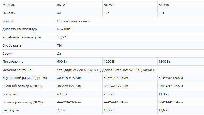The image size is (204, 115).
Task: Click the БК-W6 model column header
Action: click(181, 5)
